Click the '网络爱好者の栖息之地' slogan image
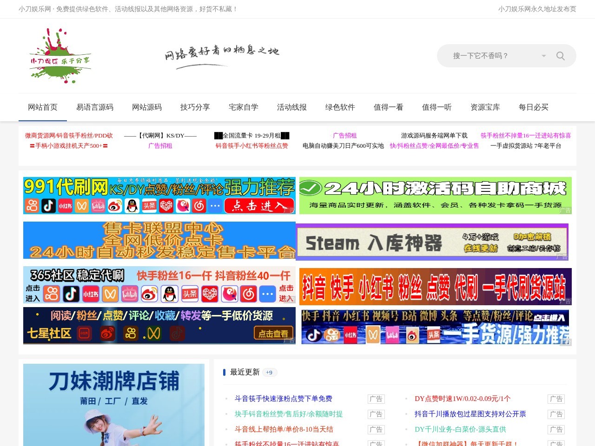Screen dimensions: 595x446 pos(222,56)
